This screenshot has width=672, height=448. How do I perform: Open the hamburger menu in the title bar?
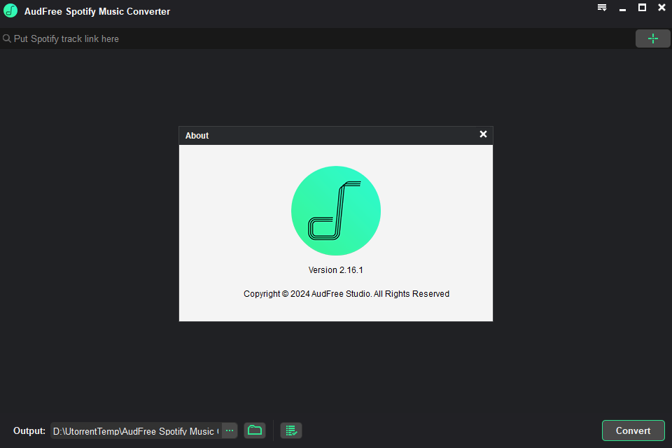pyautogui.click(x=602, y=8)
